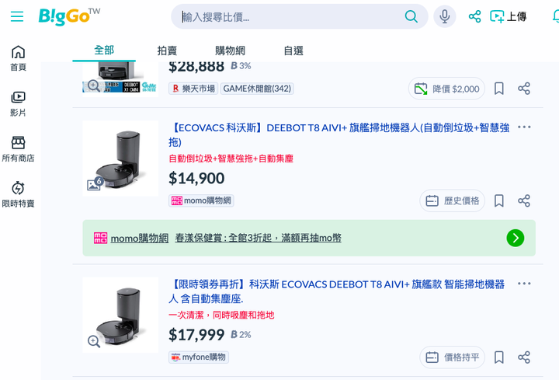This screenshot has height=380, width=559.
Task: Bookmark the $28,888 product
Action: [x=499, y=89]
